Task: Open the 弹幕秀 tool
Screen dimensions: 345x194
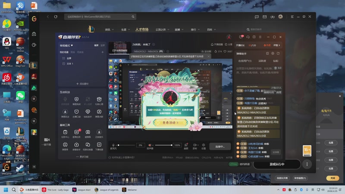Action: click(x=65, y=146)
